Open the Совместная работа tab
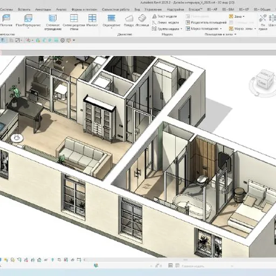Screen dimensions: 276x276 [116, 9]
